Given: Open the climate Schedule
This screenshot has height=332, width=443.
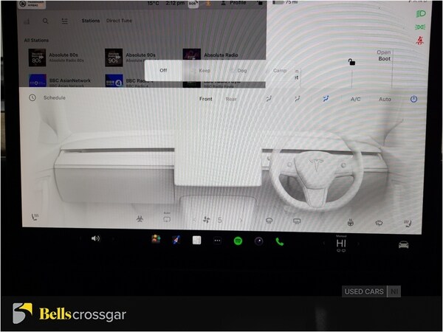Looking at the screenshot, I should coord(54,97).
